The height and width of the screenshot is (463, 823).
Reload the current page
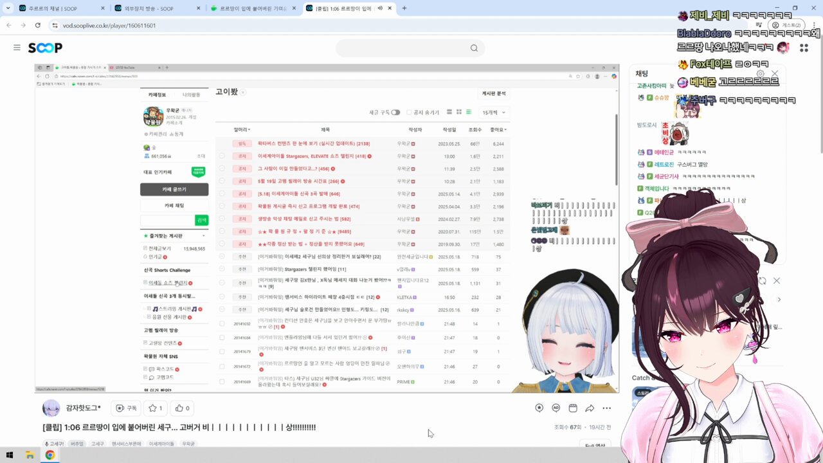coord(38,25)
